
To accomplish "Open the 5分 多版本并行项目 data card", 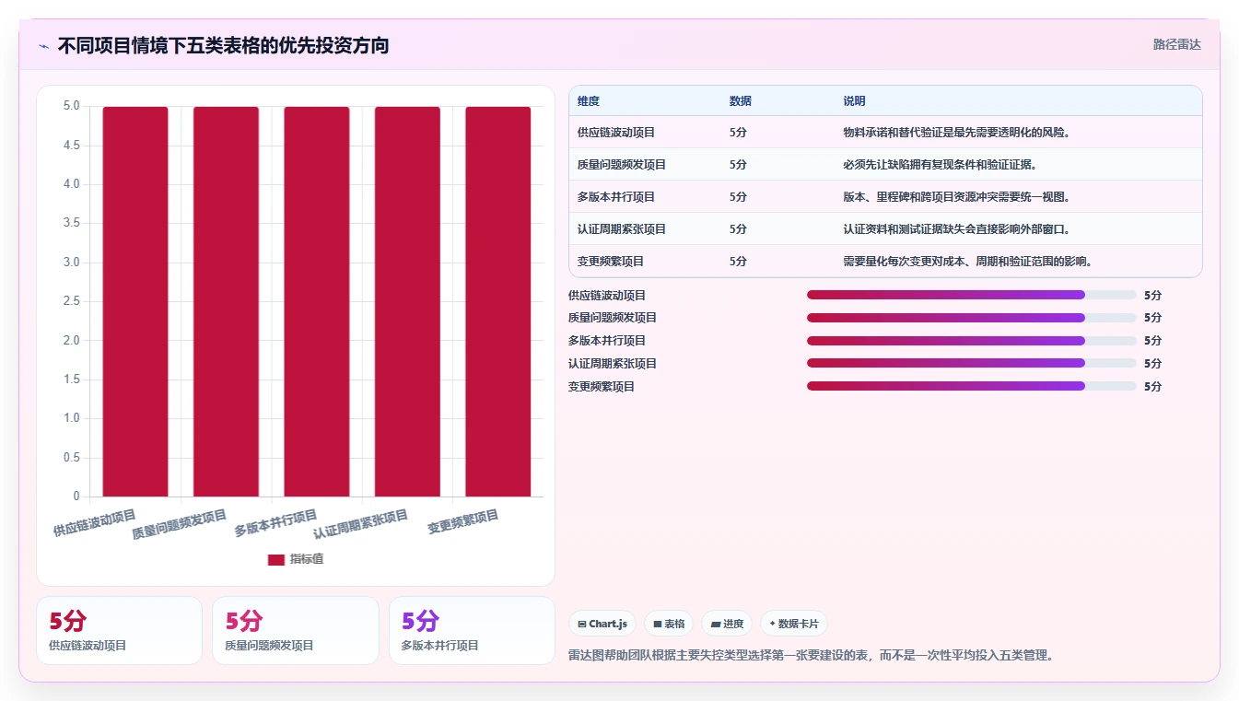I will [x=472, y=631].
